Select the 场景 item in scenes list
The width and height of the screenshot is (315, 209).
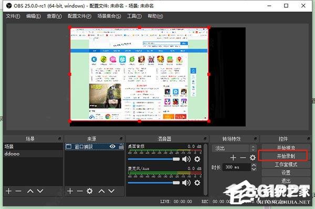pos(33,147)
